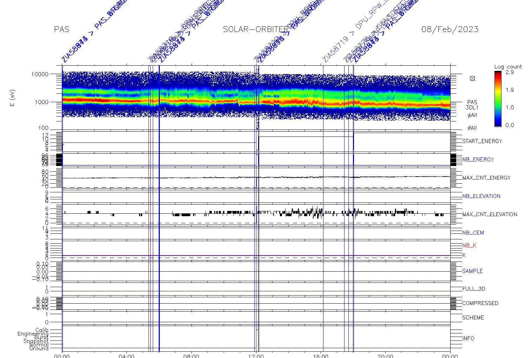This screenshot has width=531, height=358.
Task: Click the φAll label
Action: tap(472, 115)
